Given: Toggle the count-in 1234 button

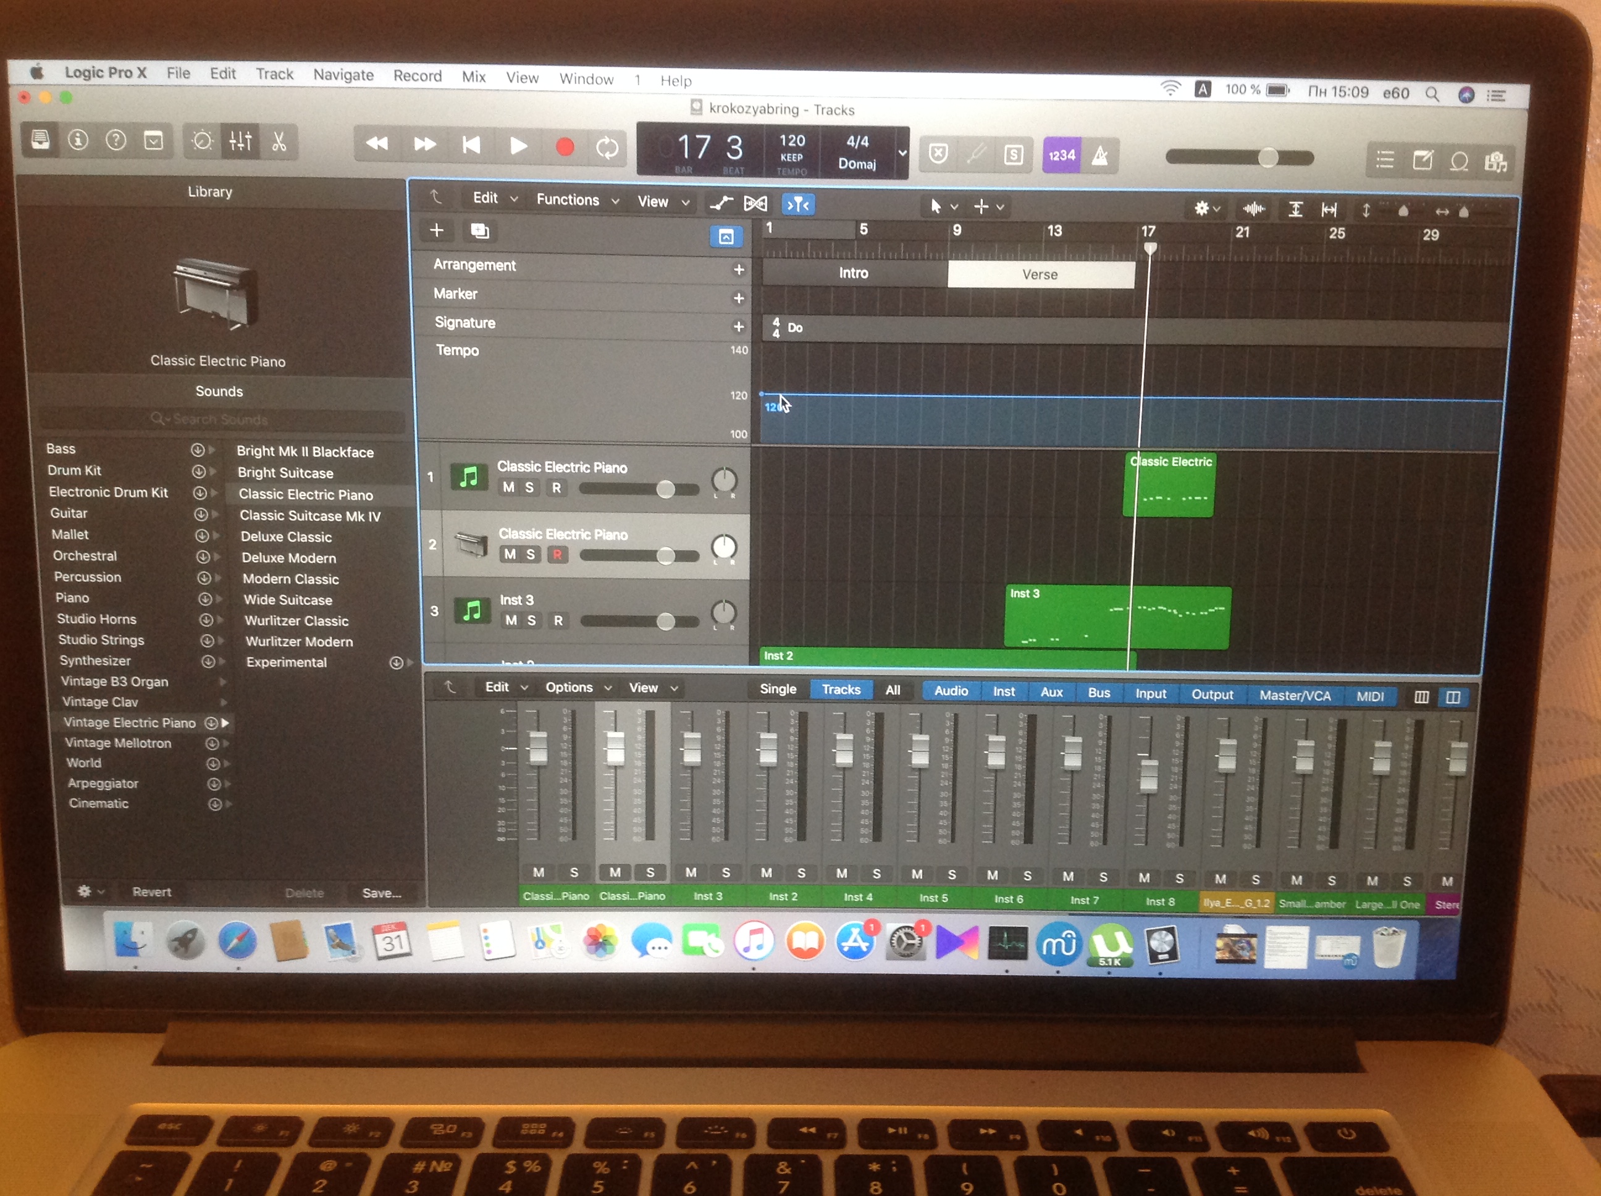Looking at the screenshot, I should (x=1061, y=155).
